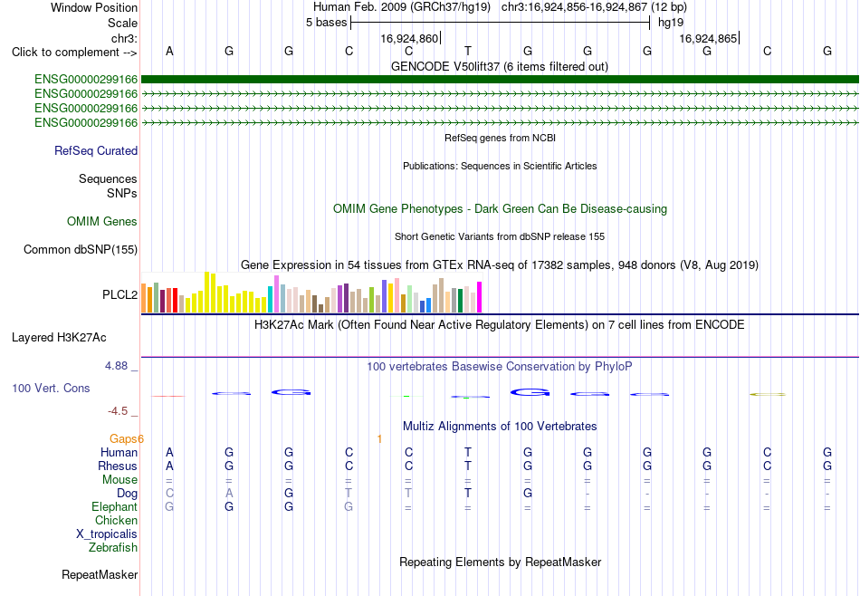Click the T base in the complement sequence row
Image resolution: width=860 pixels, height=596 pixels.
tap(468, 51)
